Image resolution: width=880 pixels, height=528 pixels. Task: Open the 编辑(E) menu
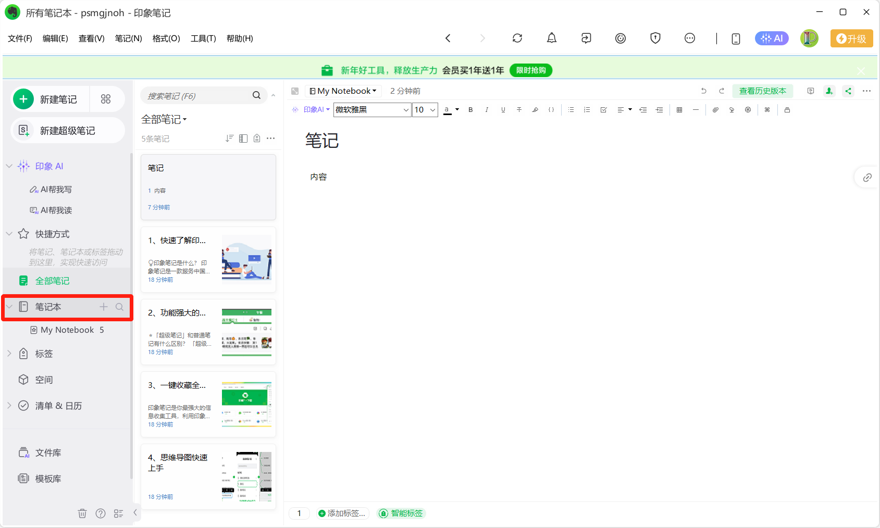click(55, 39)
